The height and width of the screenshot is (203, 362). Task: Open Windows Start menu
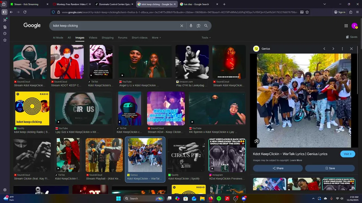coord(118,198)
